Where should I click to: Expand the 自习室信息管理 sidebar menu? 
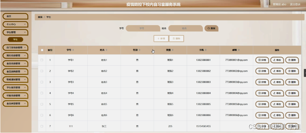tap(15, 47)
